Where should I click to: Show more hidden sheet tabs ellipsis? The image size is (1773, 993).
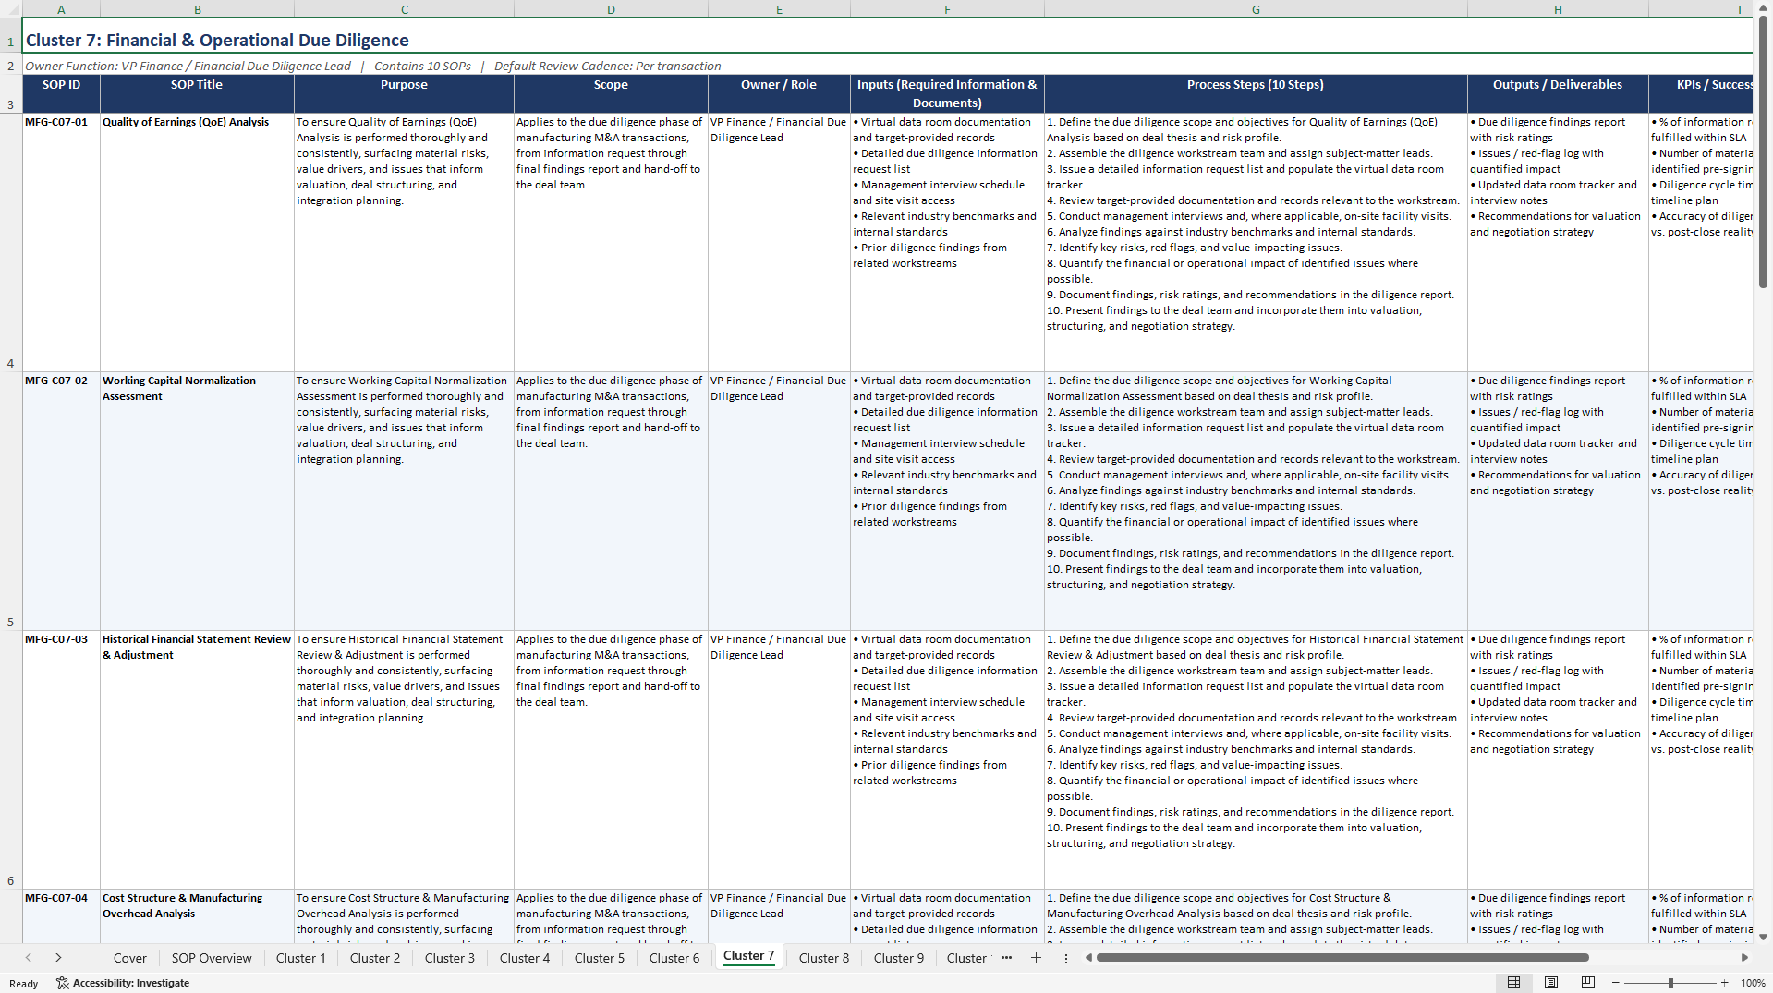tap(1006, 958)
